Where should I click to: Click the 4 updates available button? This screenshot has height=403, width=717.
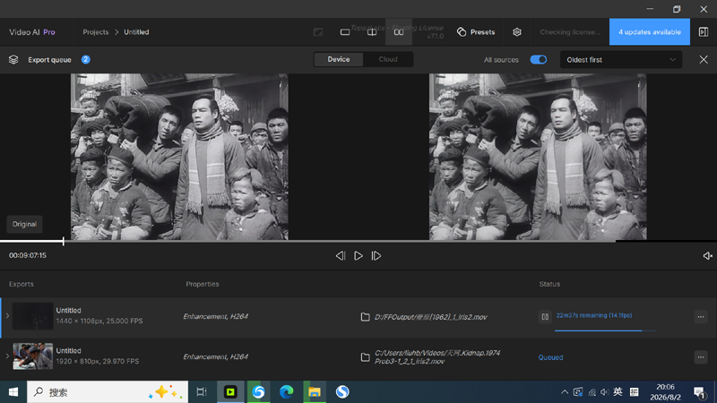(649, 32)
